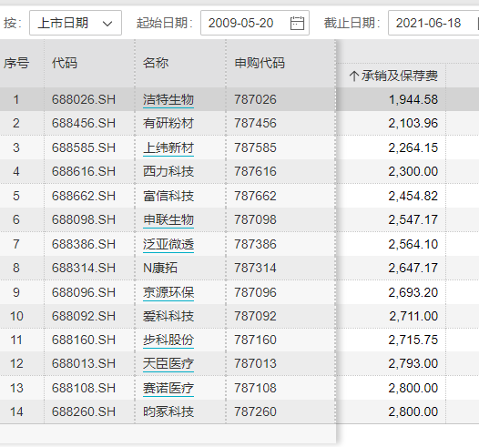Select fee value 2,264.15
479x447 pixels.
point(413,147)
